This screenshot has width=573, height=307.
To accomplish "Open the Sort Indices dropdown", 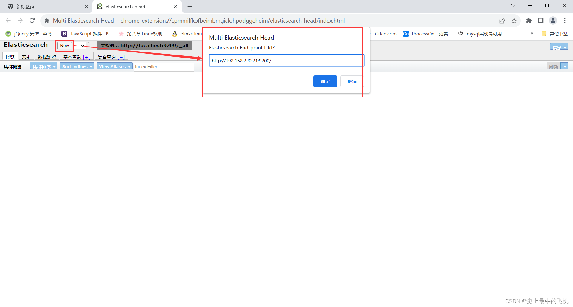I will tap(77, 66).
